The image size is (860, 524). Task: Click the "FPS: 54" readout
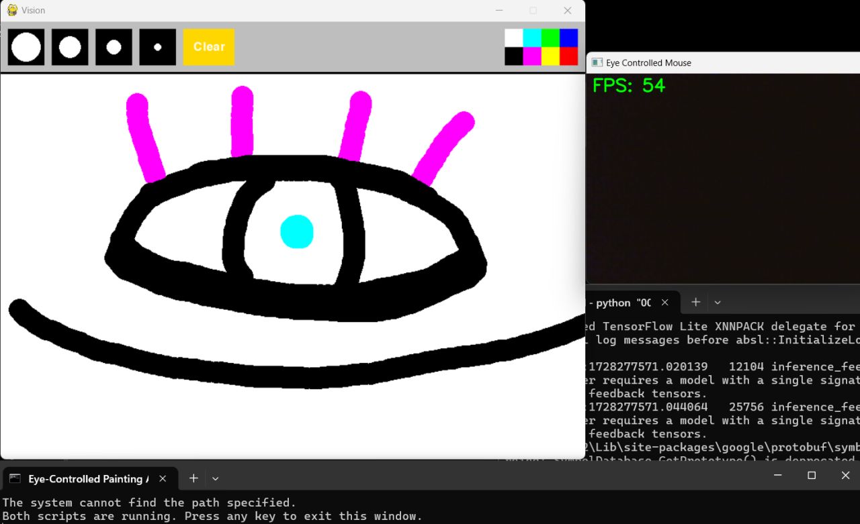click(x=629, y=85)
